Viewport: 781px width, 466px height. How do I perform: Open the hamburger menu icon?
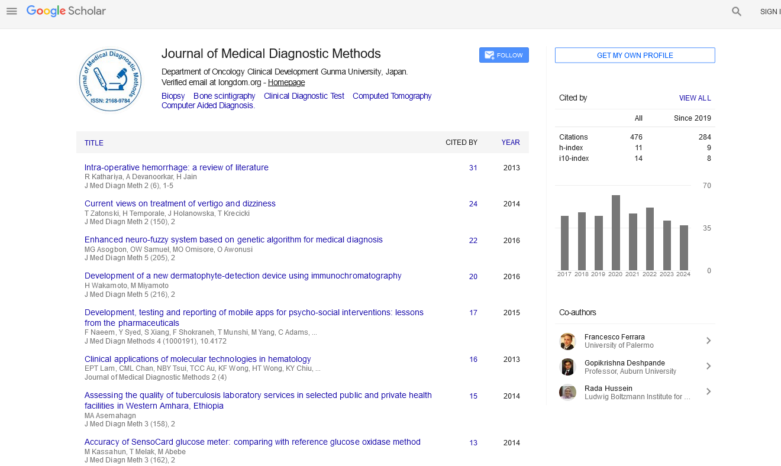12,11
